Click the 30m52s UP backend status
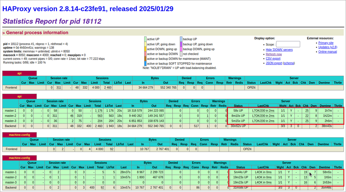Screen dimensions: 346x192 pos(238,126)
